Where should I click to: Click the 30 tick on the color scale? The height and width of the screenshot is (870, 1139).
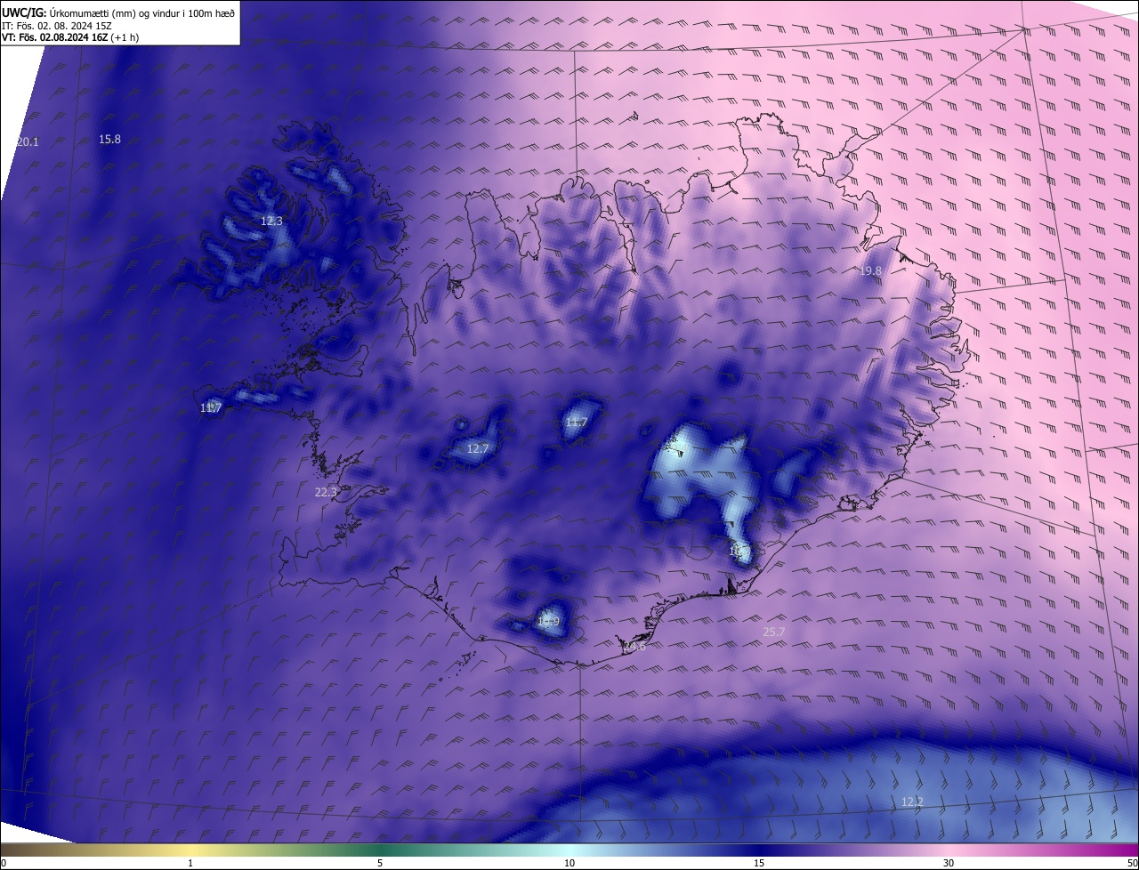(949, 864)
